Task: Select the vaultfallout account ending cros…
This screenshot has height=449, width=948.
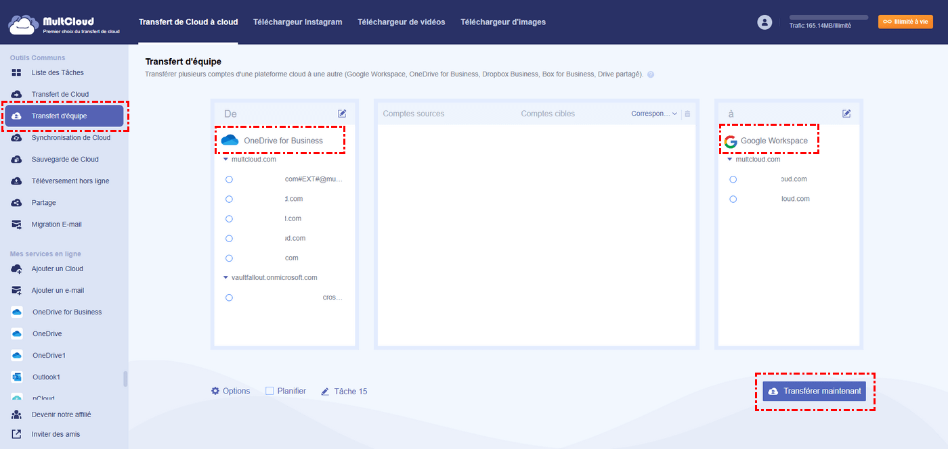Action: tap(229, 298)
